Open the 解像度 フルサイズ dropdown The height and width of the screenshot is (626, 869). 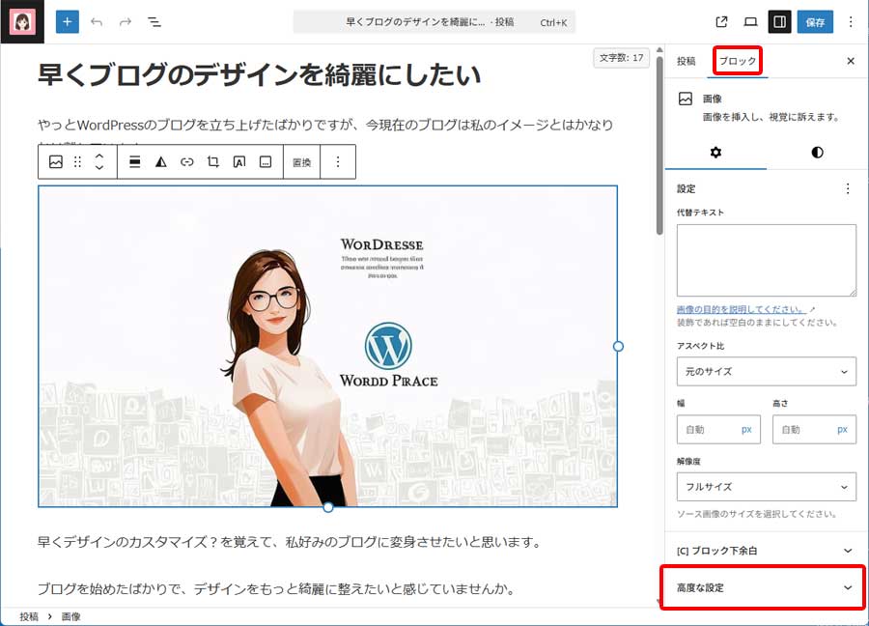tap(766, 487)
